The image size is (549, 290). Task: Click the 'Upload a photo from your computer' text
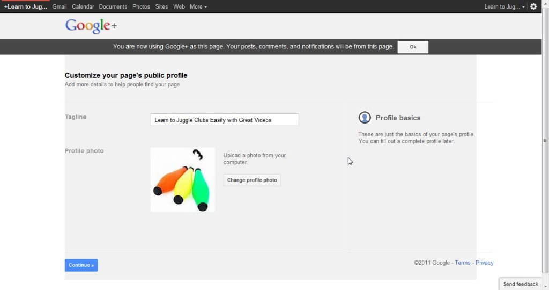(255, 159)
